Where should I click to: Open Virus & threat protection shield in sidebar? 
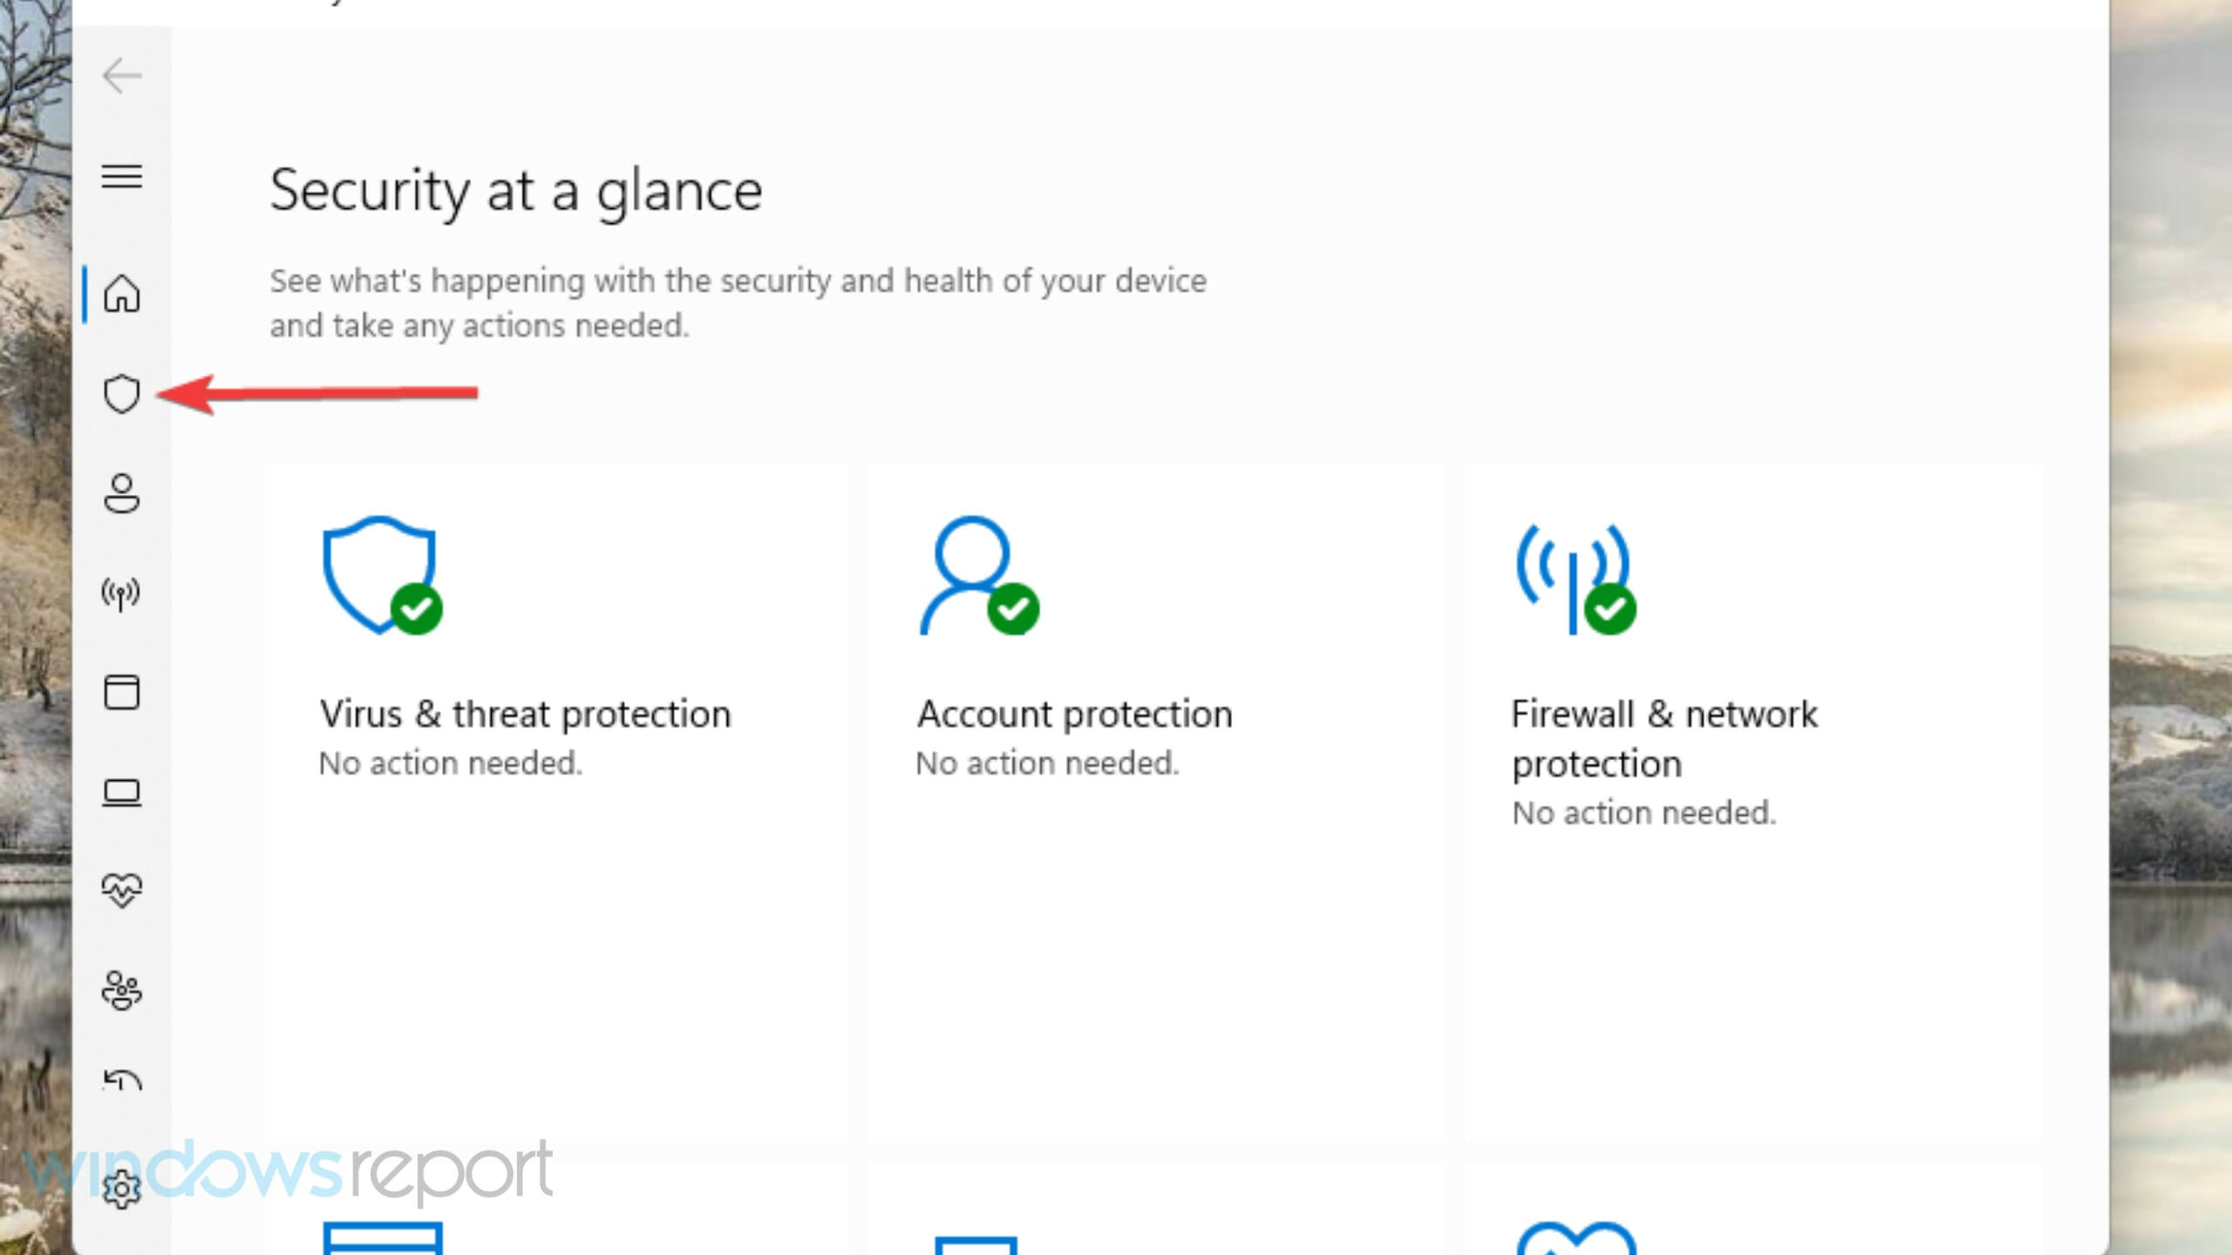121,394
